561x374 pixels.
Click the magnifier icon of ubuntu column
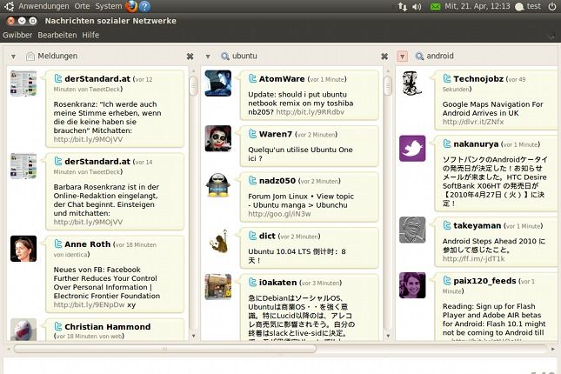(224, 57)
